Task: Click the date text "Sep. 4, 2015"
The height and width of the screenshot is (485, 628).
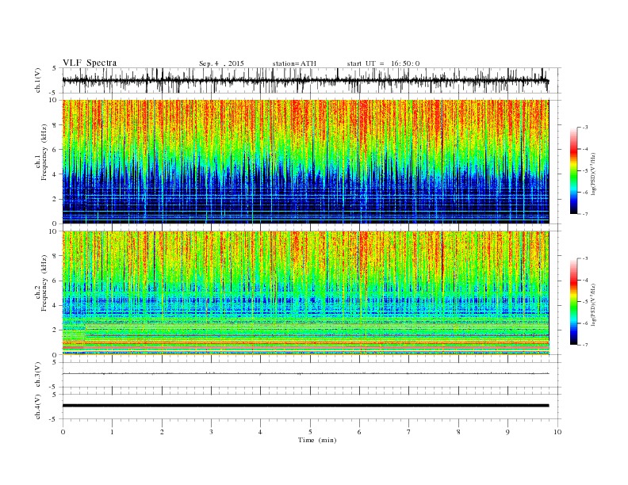Action: coord(221,63)
